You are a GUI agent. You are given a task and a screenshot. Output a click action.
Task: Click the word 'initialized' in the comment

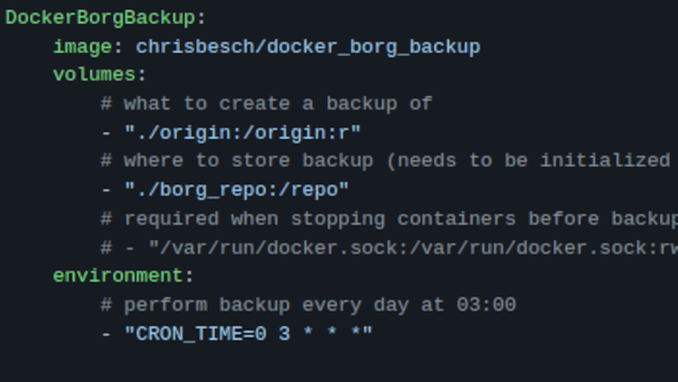606,161
